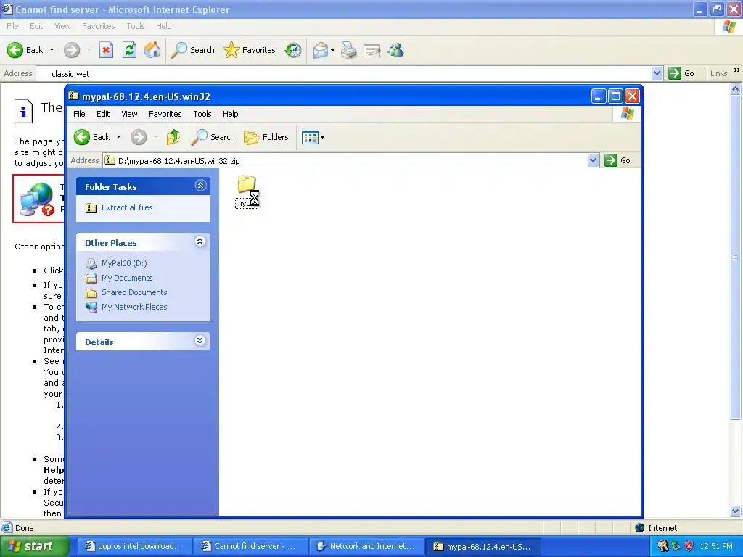Switch to pop os intel download taskbar item
The image size is (743, 557).
pos(134,546)
